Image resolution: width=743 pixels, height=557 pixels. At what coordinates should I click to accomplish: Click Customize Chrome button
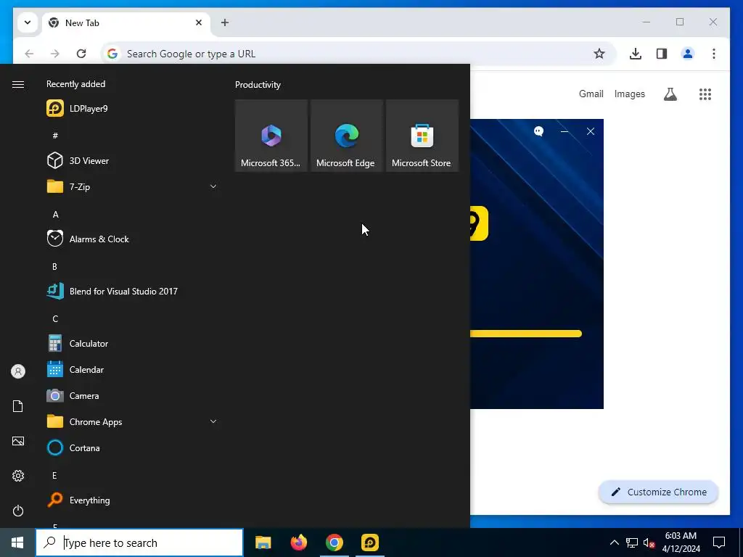659,492
